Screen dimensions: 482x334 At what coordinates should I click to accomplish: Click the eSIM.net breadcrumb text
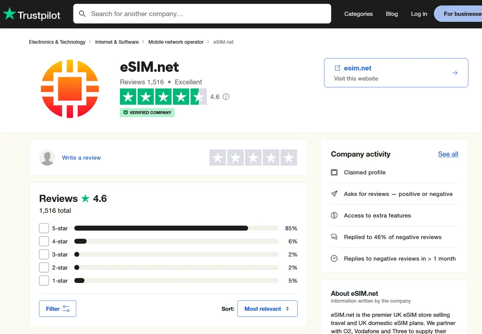[223, 42]
